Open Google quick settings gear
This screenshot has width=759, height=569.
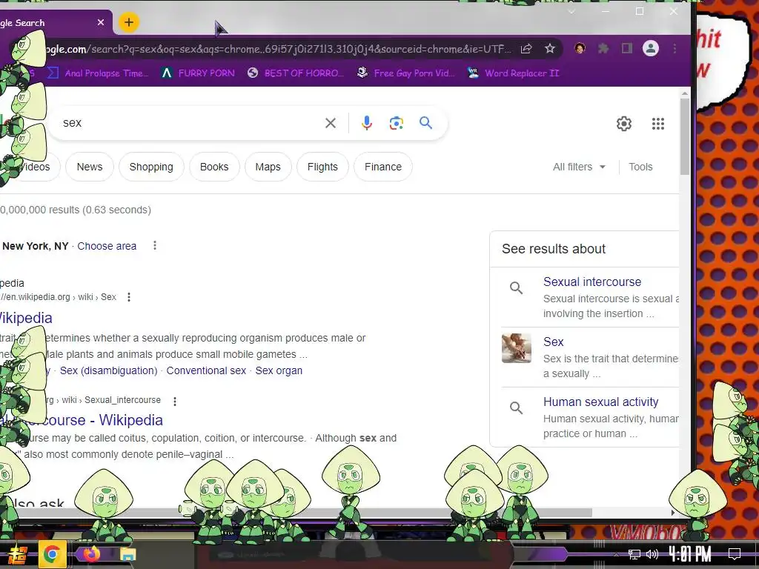(x=624, y=124)
